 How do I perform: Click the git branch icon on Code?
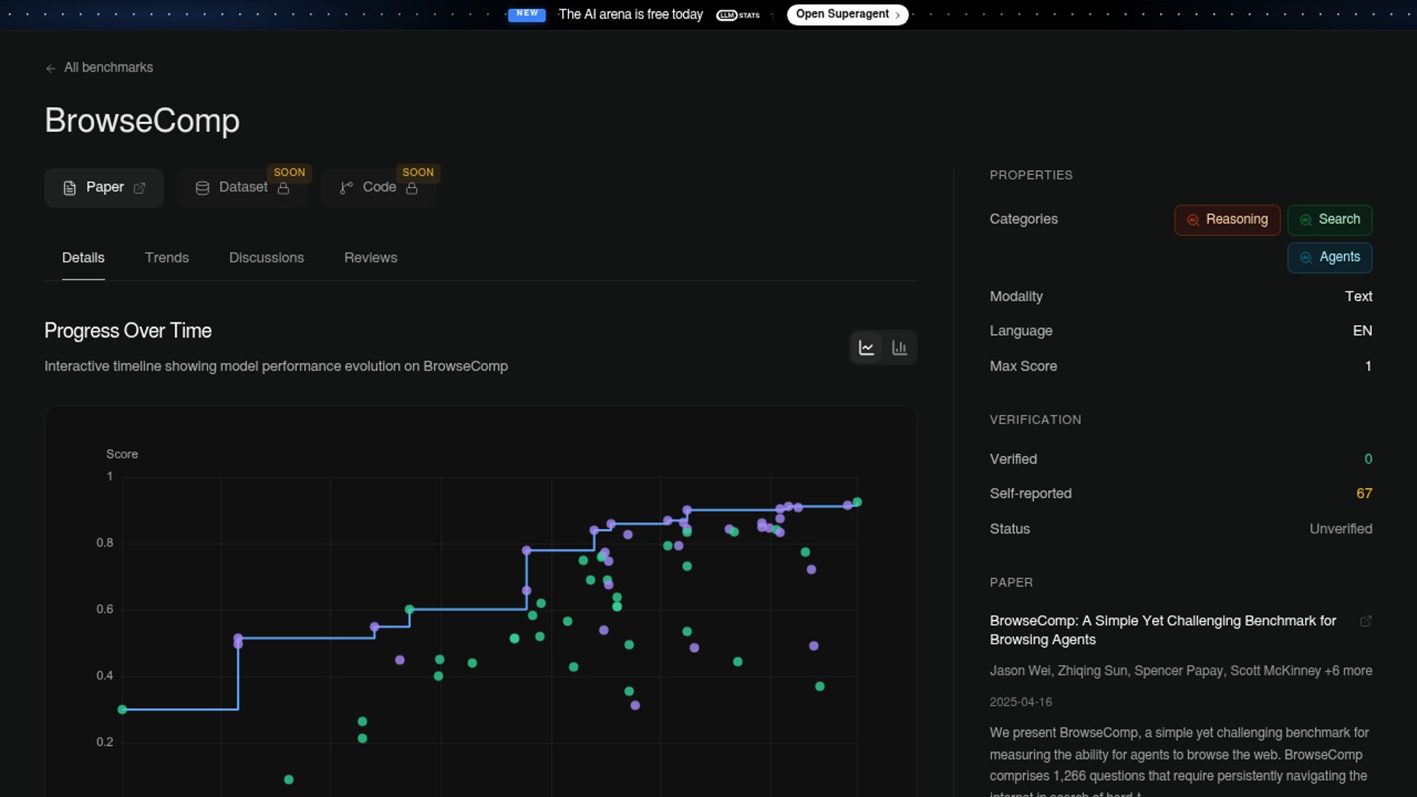pos(346,188)
